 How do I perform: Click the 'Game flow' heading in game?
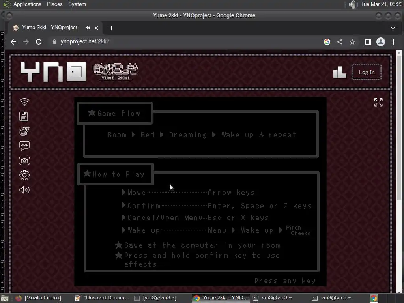point(115,113)
